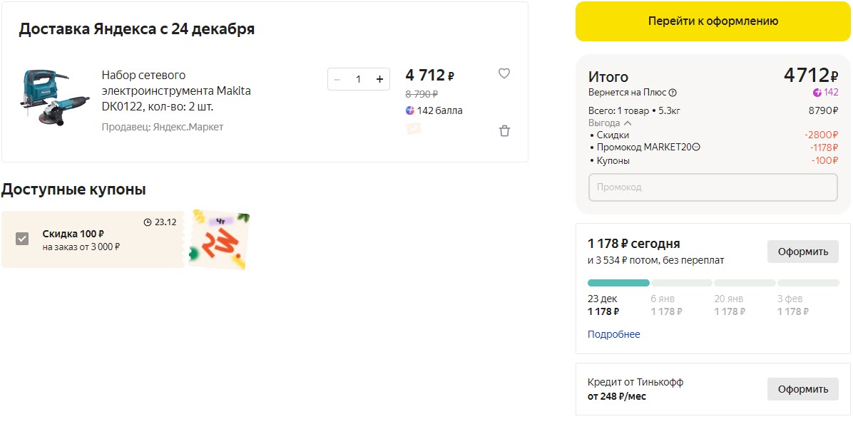Image resolution: width=853 pixels, height=424 pixels.
Task: Click the colorful '23' Thursday coupon sticker image
Action: (219, 240)
